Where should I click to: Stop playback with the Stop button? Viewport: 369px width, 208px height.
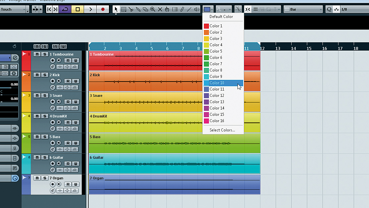[x=77, y=9]
